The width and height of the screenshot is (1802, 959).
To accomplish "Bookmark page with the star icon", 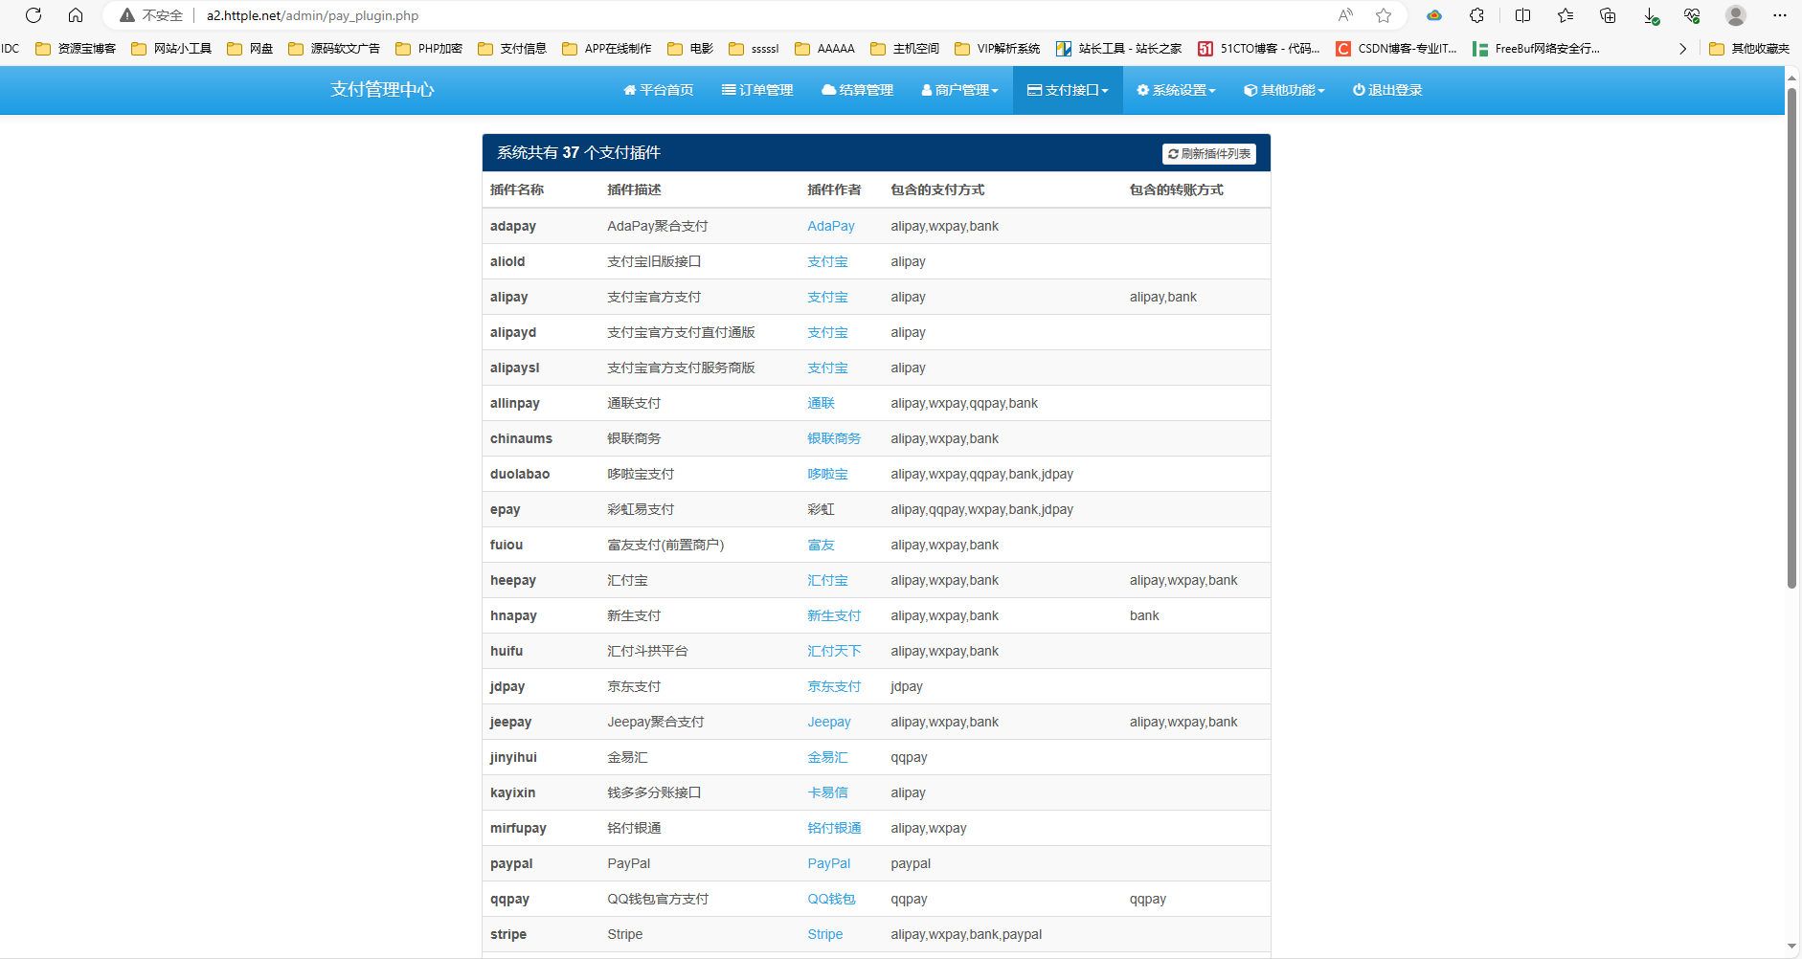I will (1384, 15).
